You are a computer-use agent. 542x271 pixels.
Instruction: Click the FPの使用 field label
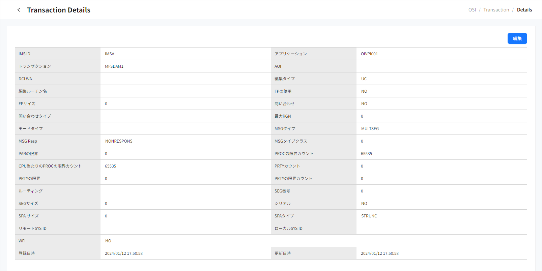(x=283, y=91)
